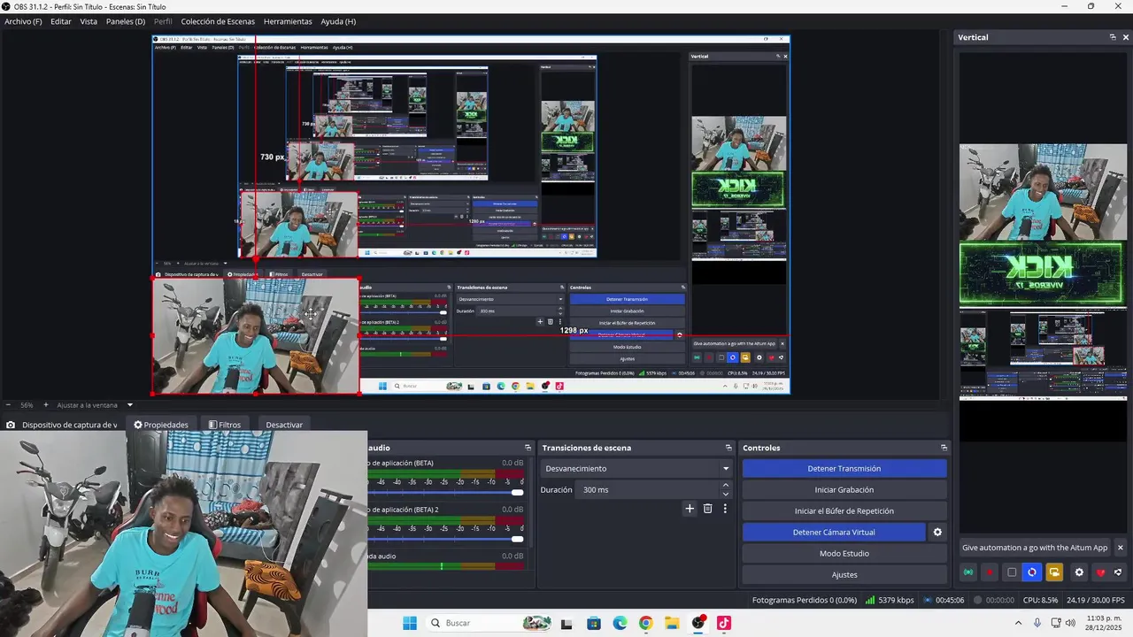Screen dimensions: 1133x637
Task: Open Herramientas menu
Action: coord(288,21)
